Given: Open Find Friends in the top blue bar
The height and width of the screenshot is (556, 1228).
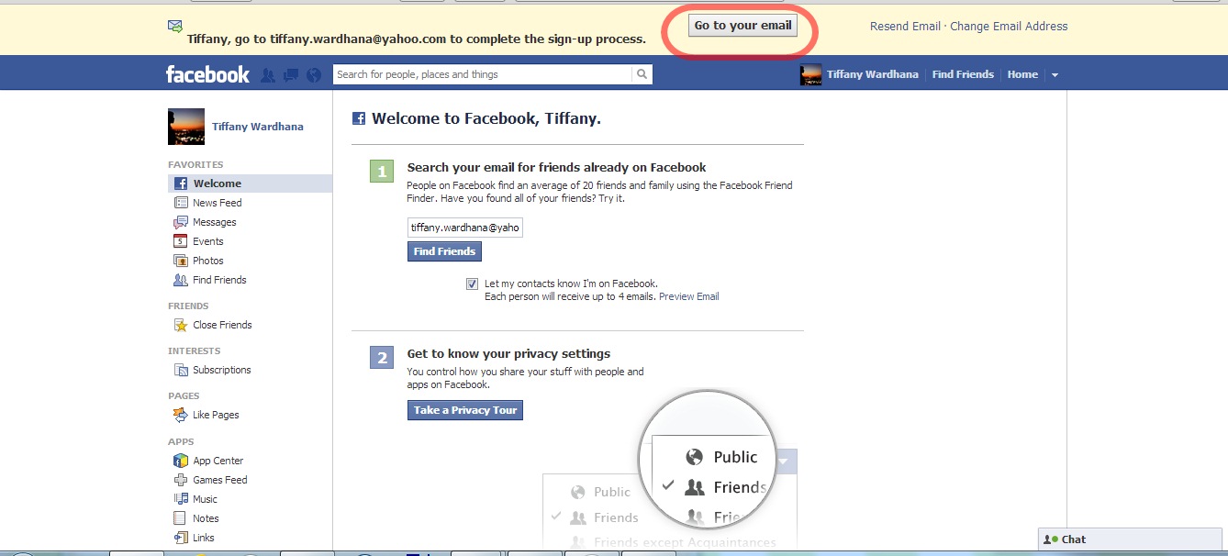Looking at the screenshot, I should [963, 74].
